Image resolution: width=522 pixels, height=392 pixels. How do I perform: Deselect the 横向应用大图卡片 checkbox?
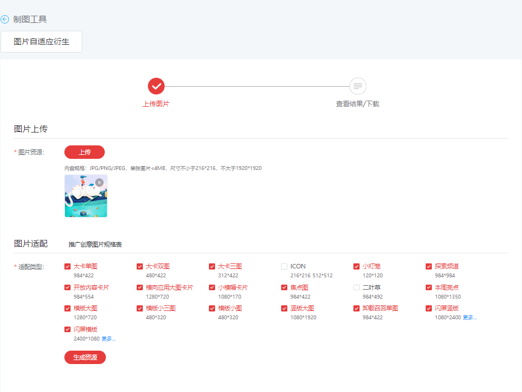(140, 287)
